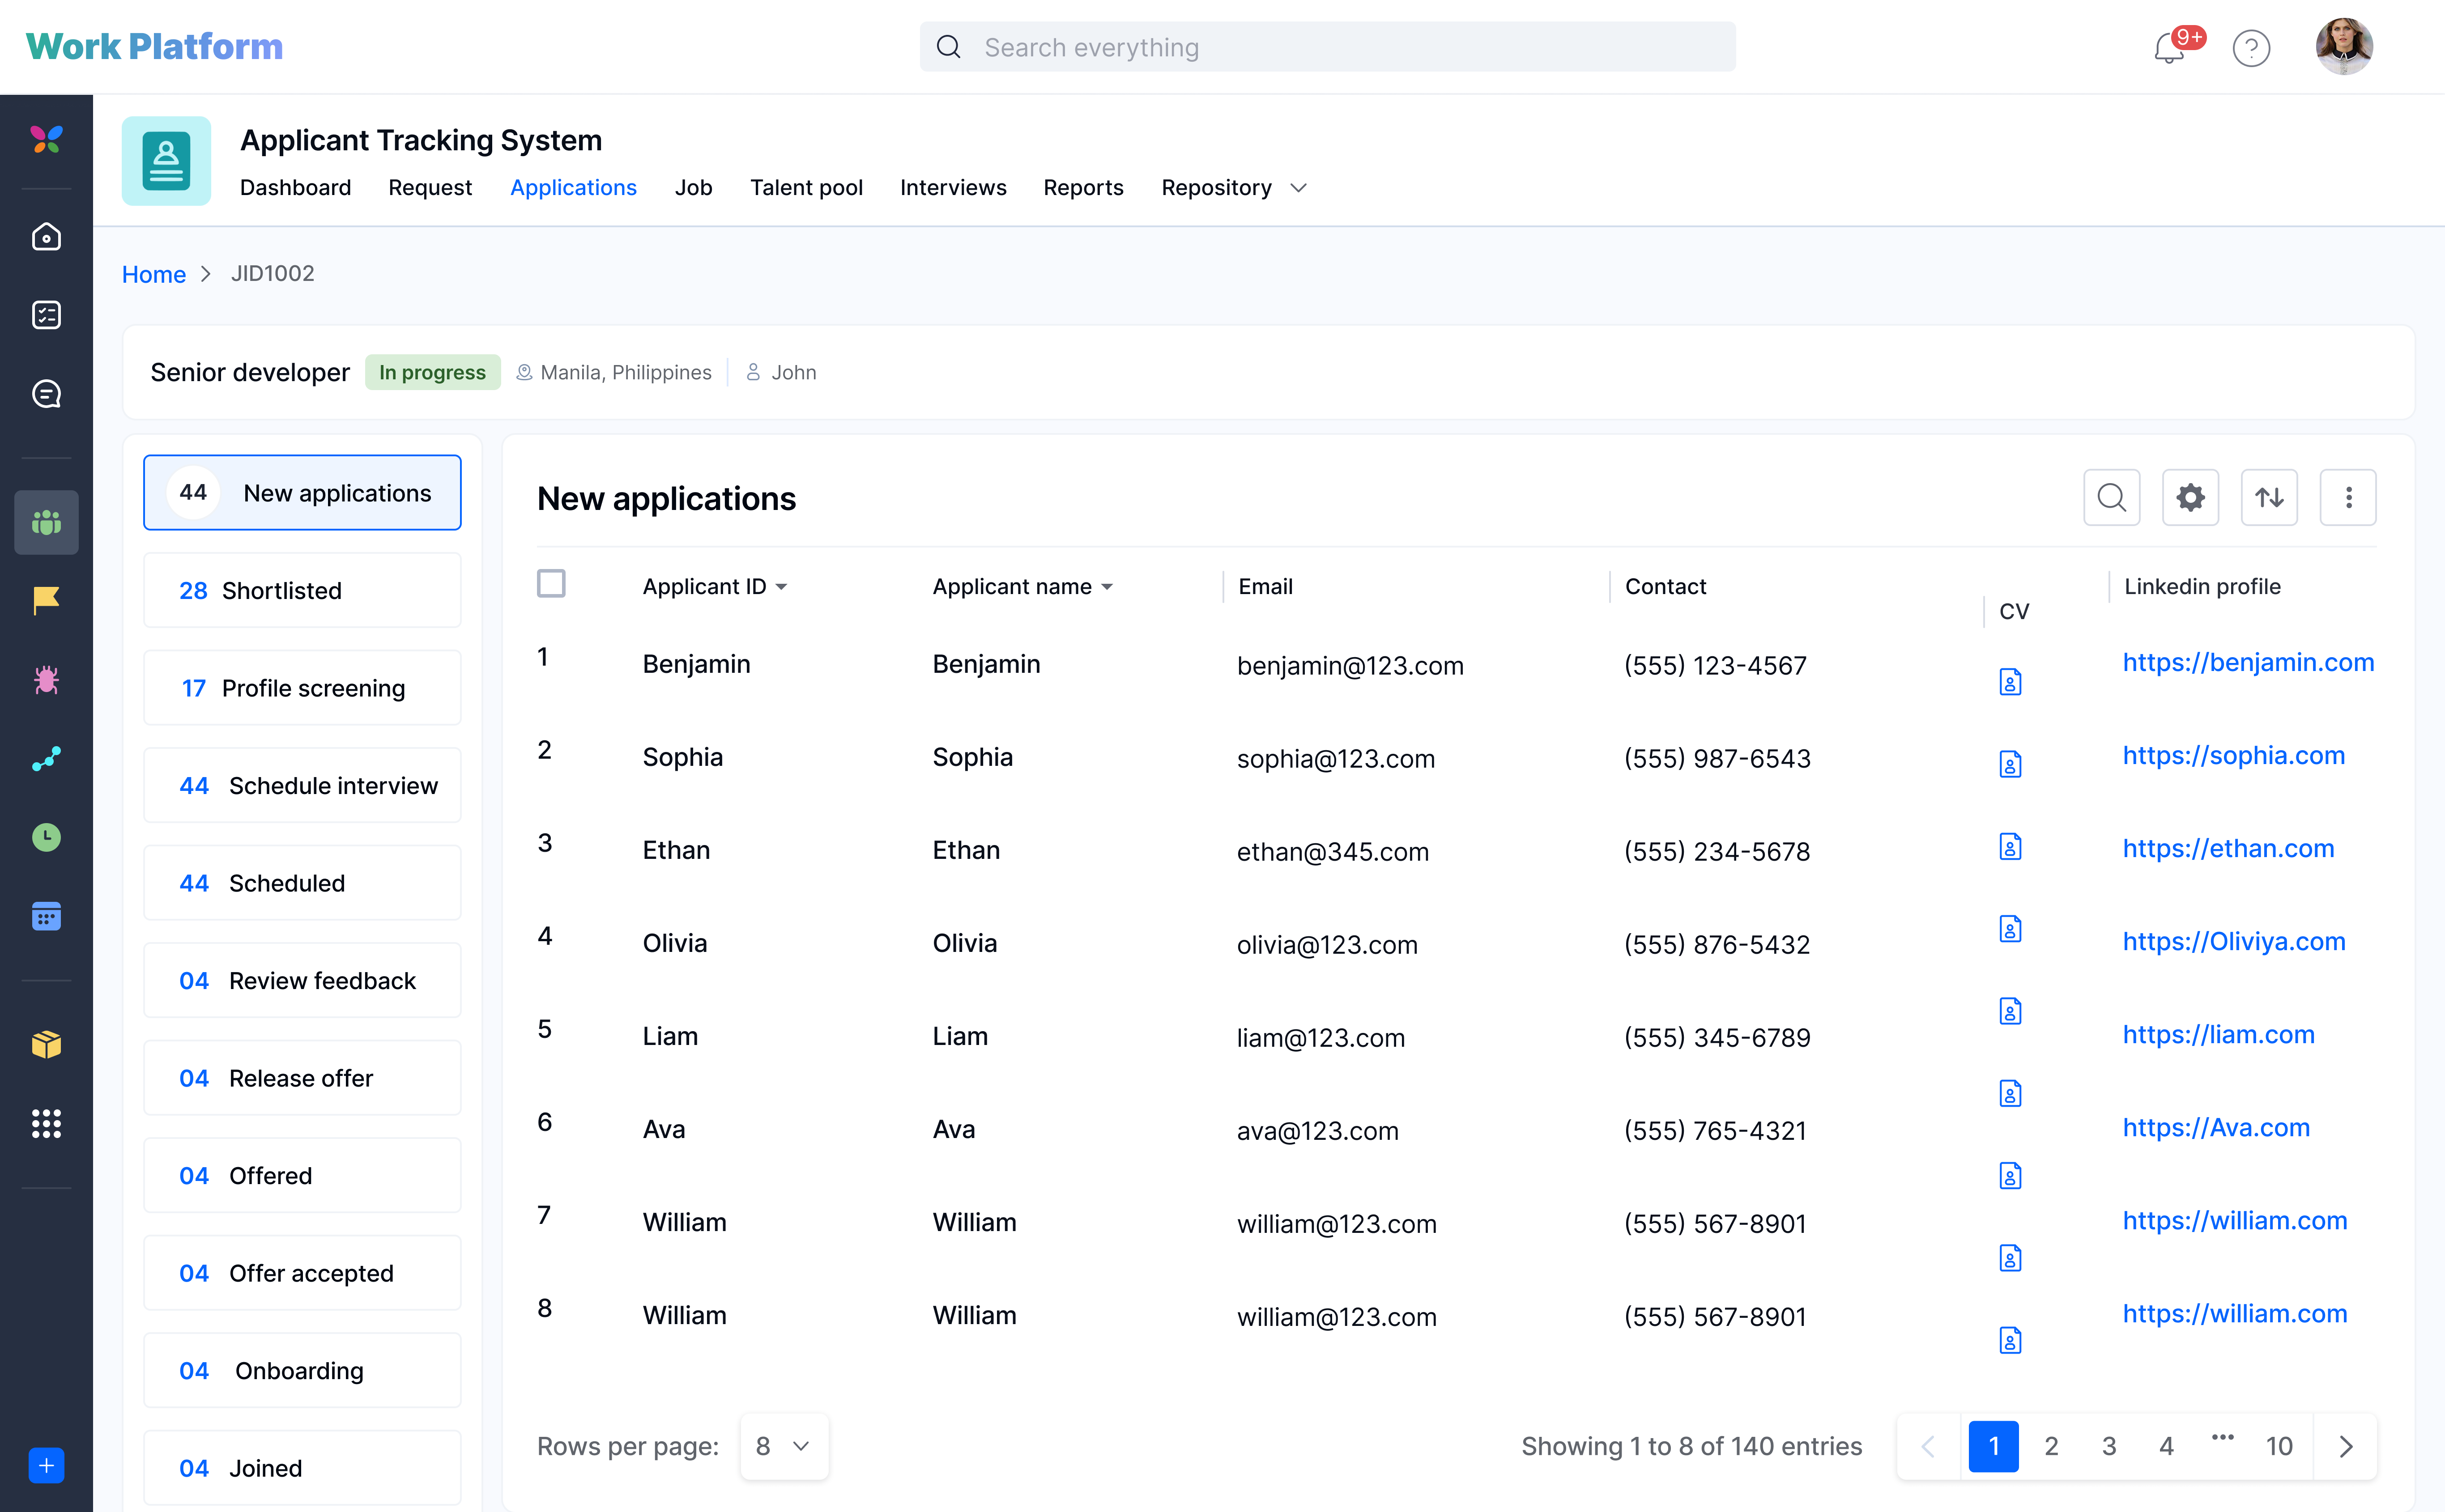This screenshot has height=1512, width=2445.
Task: Click the sort arrows button
Action: pyautogui.click(x=2269, y=497)
